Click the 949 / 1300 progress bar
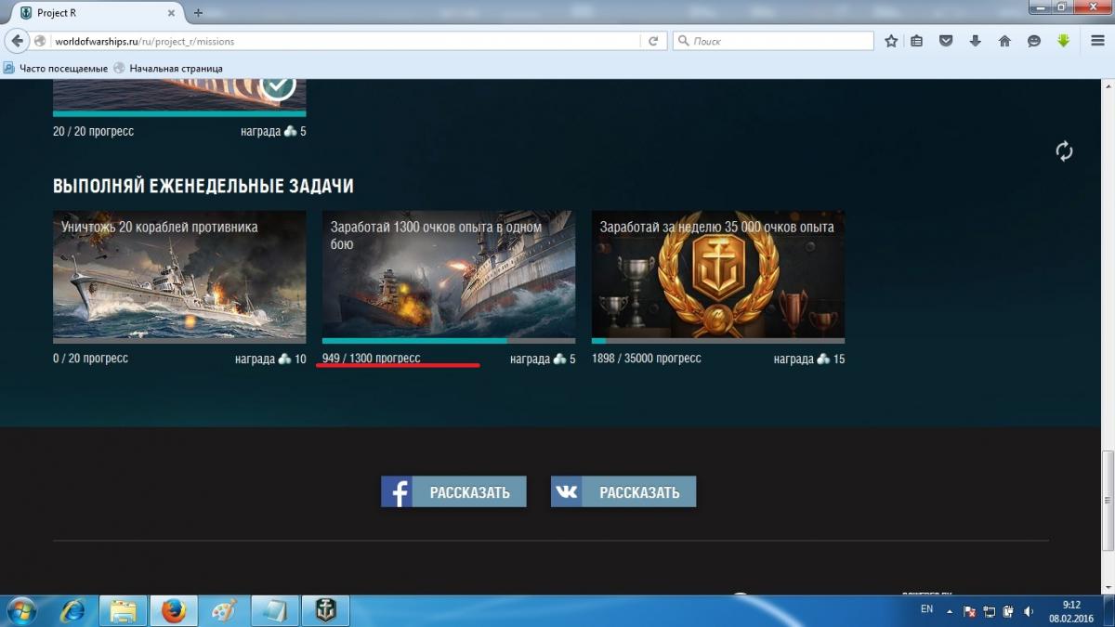Screen dimensions: 1115x627 click(449, 341)
